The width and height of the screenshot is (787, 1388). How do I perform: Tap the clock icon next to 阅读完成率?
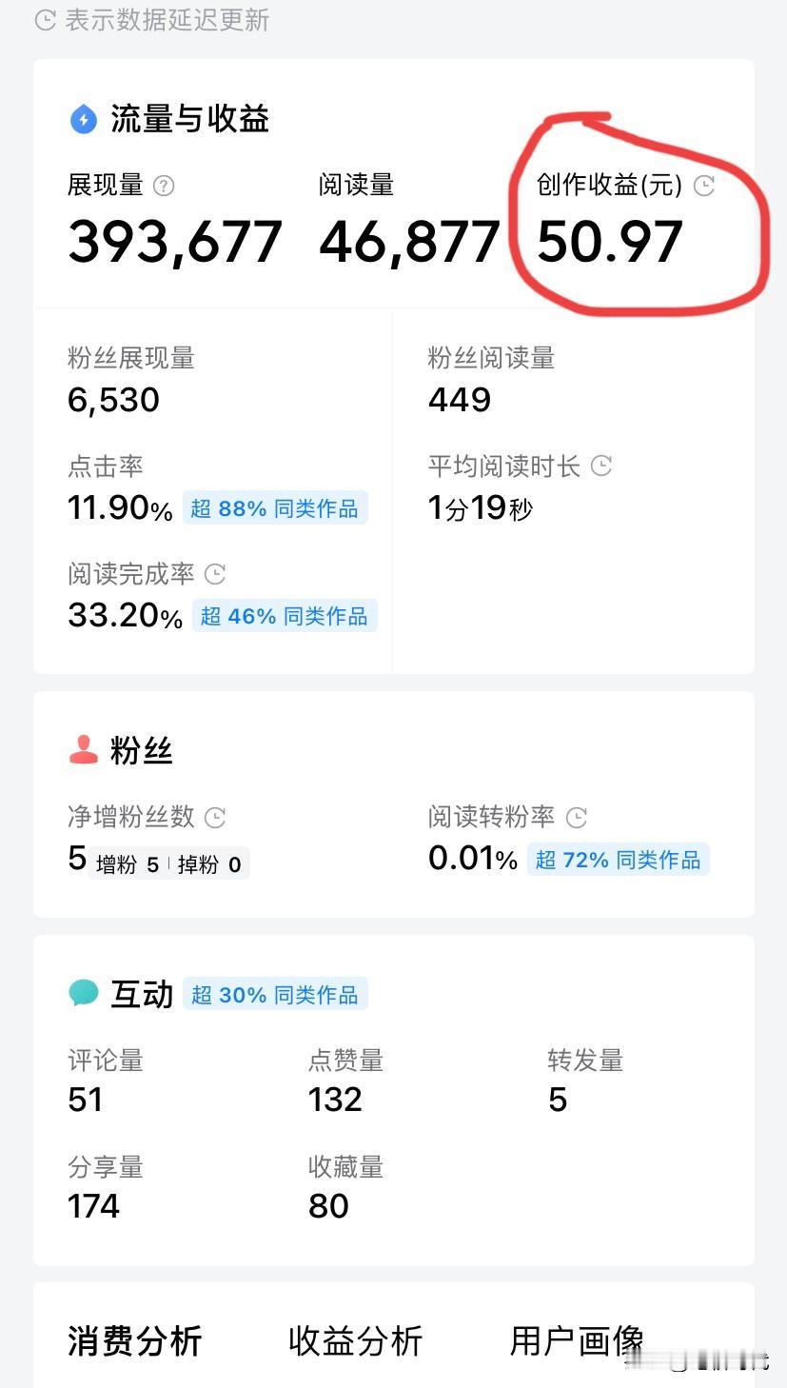coord(216,574)
